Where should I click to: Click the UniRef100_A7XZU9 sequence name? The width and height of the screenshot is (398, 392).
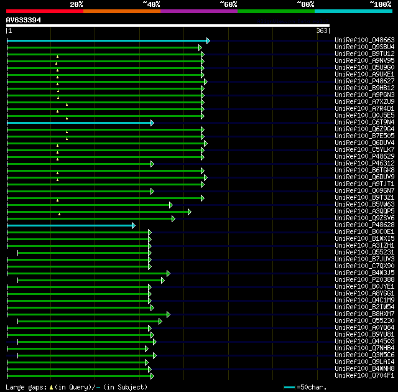click(364, 101)
